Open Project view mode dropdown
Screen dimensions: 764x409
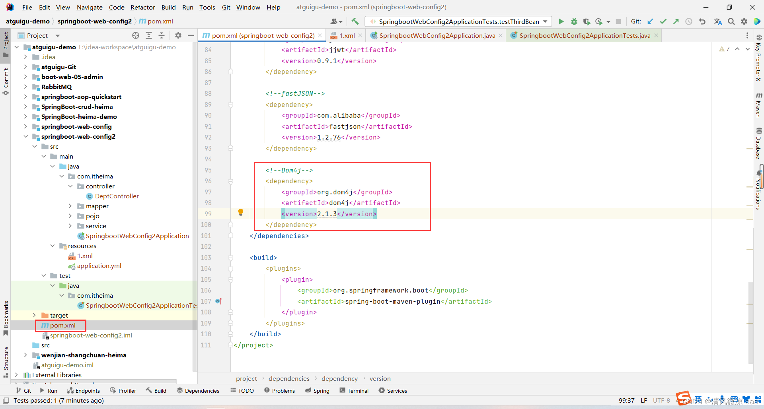pyautogui.click(x=58, y=36)
